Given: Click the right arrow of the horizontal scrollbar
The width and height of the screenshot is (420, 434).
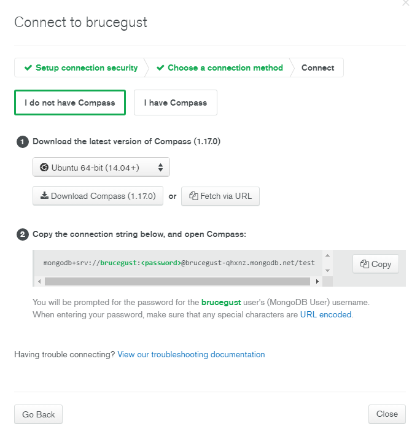Looking at the screenshot, I should coord(317,281).
